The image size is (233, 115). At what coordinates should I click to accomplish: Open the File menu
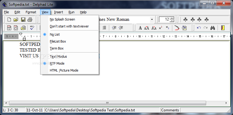[6, 12]
